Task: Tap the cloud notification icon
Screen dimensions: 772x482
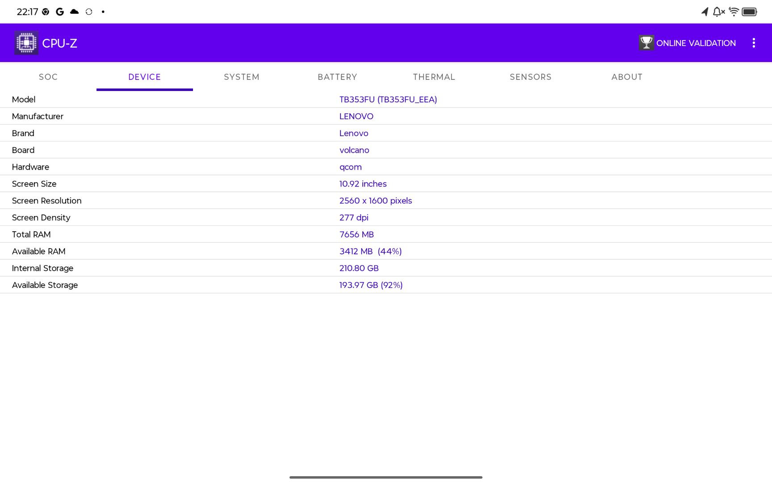Action: 74,12
